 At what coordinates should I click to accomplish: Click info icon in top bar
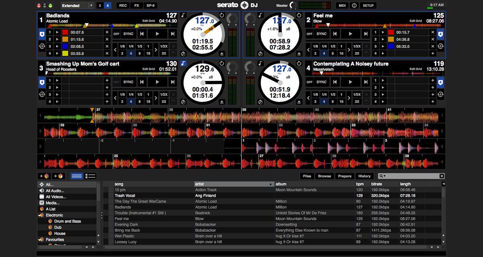(354, 6)
